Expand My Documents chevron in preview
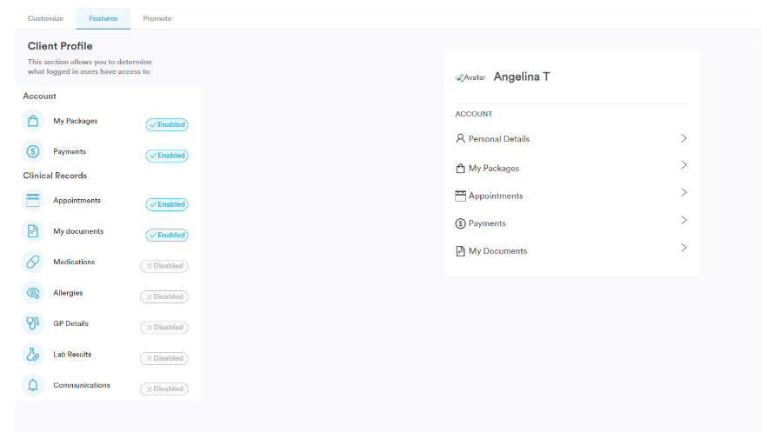This screenshot has height=432, width=767. (684, 248)
